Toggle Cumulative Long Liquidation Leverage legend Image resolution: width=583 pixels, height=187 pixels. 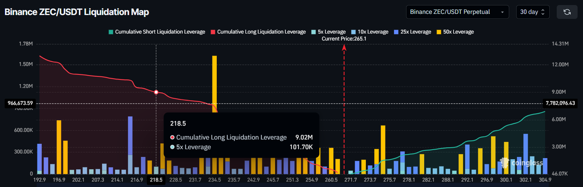click(x=258, y=32)
